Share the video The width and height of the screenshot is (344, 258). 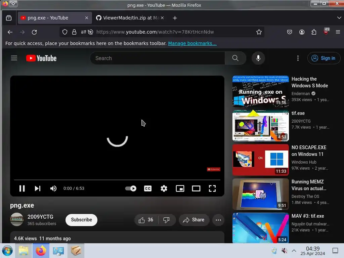(194, 220)
